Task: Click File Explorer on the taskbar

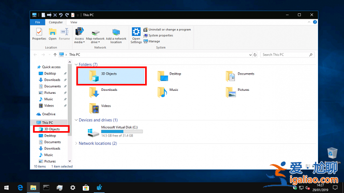Action: pyautogui.click(x=33, y=188)
